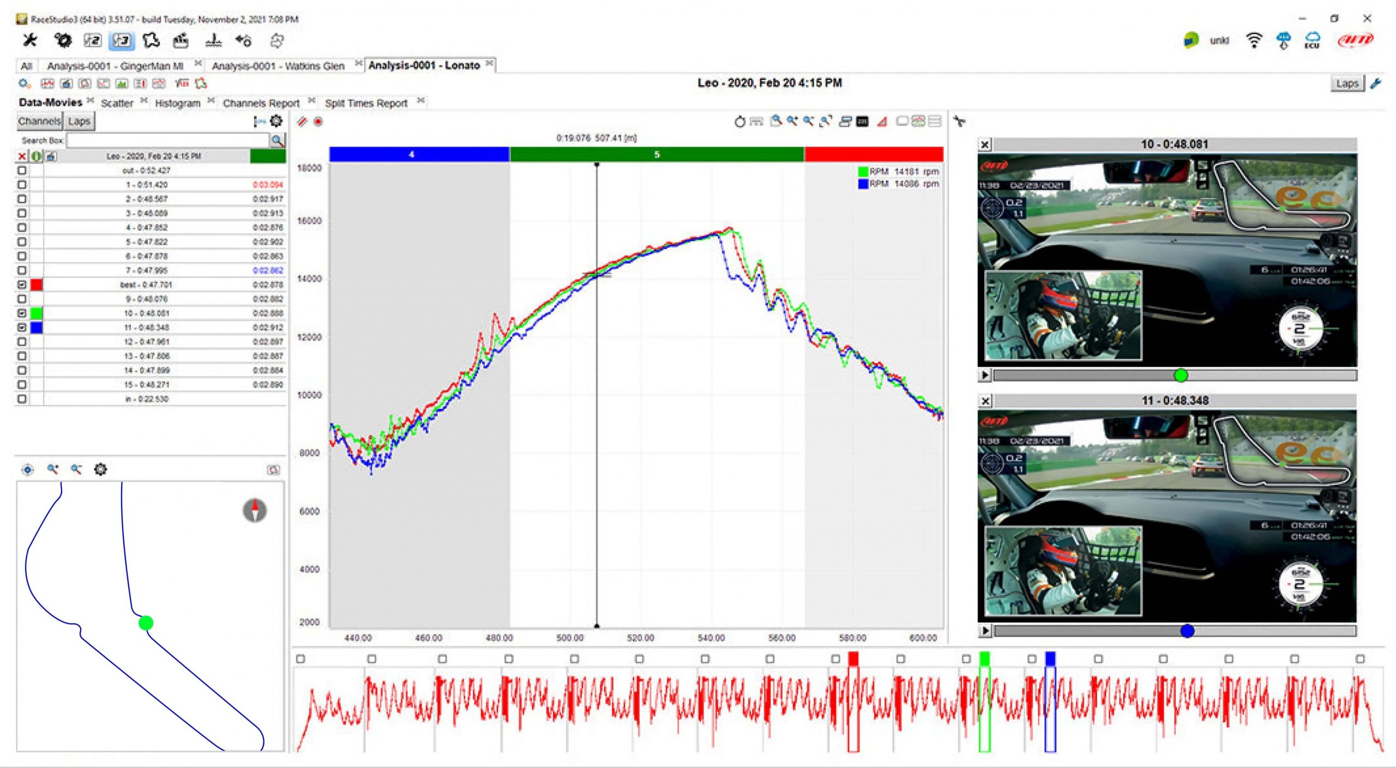Click the WiFi connection icon
Viewport: 1396px width, 768px height.
[1254, 40]
